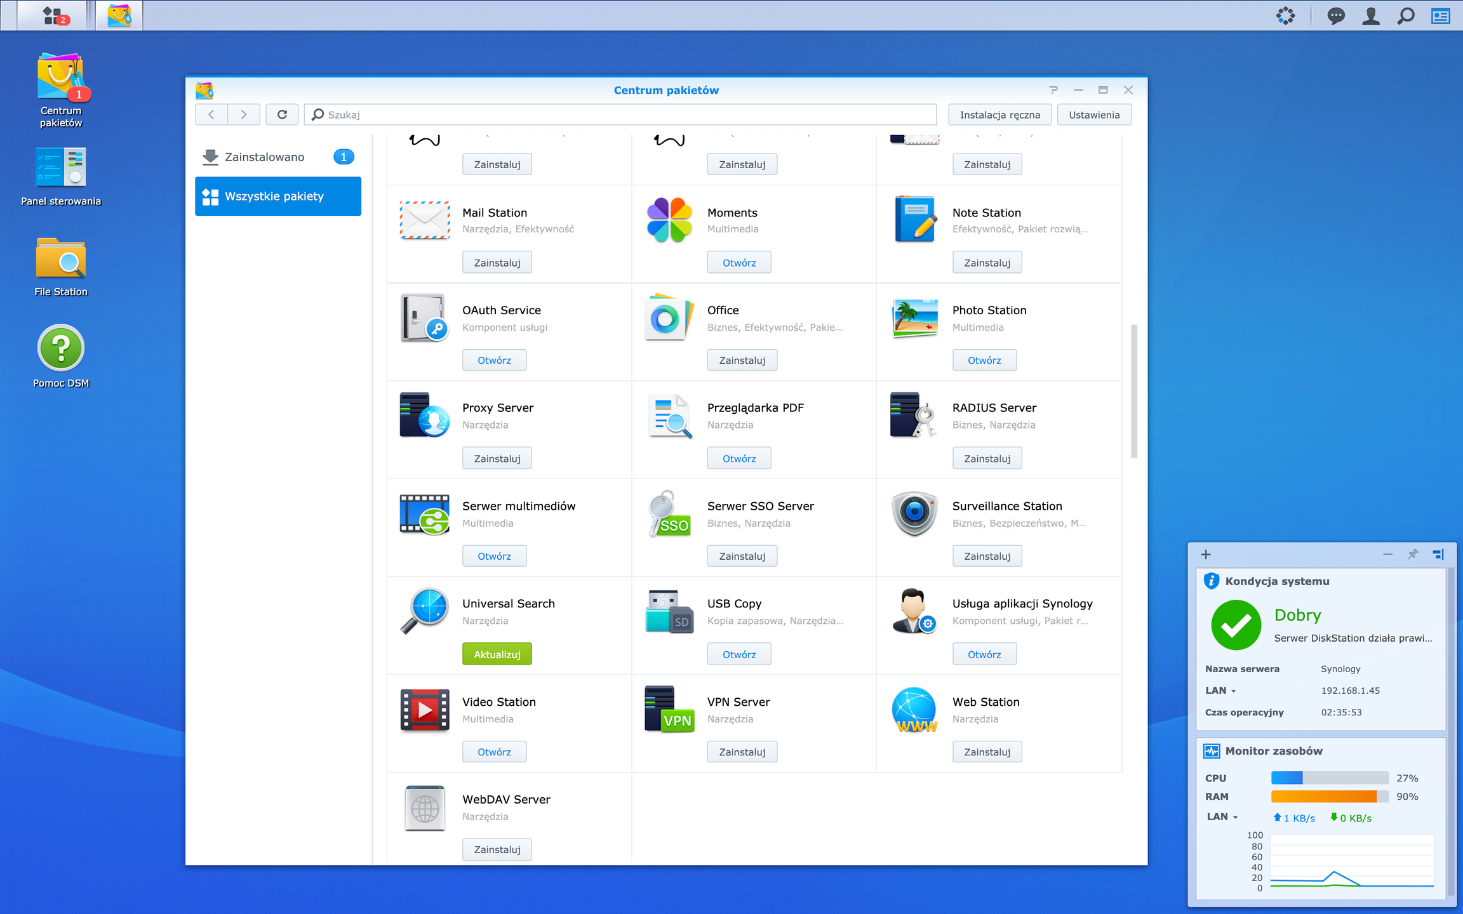Image resolution: width=1463 pixels, height=914 pixels.
Task: Open Pomoc DSM help icon
Action: click(x=61, y=355)
